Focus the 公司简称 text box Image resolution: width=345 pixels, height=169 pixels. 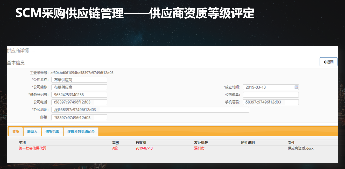tap(79, 87)
